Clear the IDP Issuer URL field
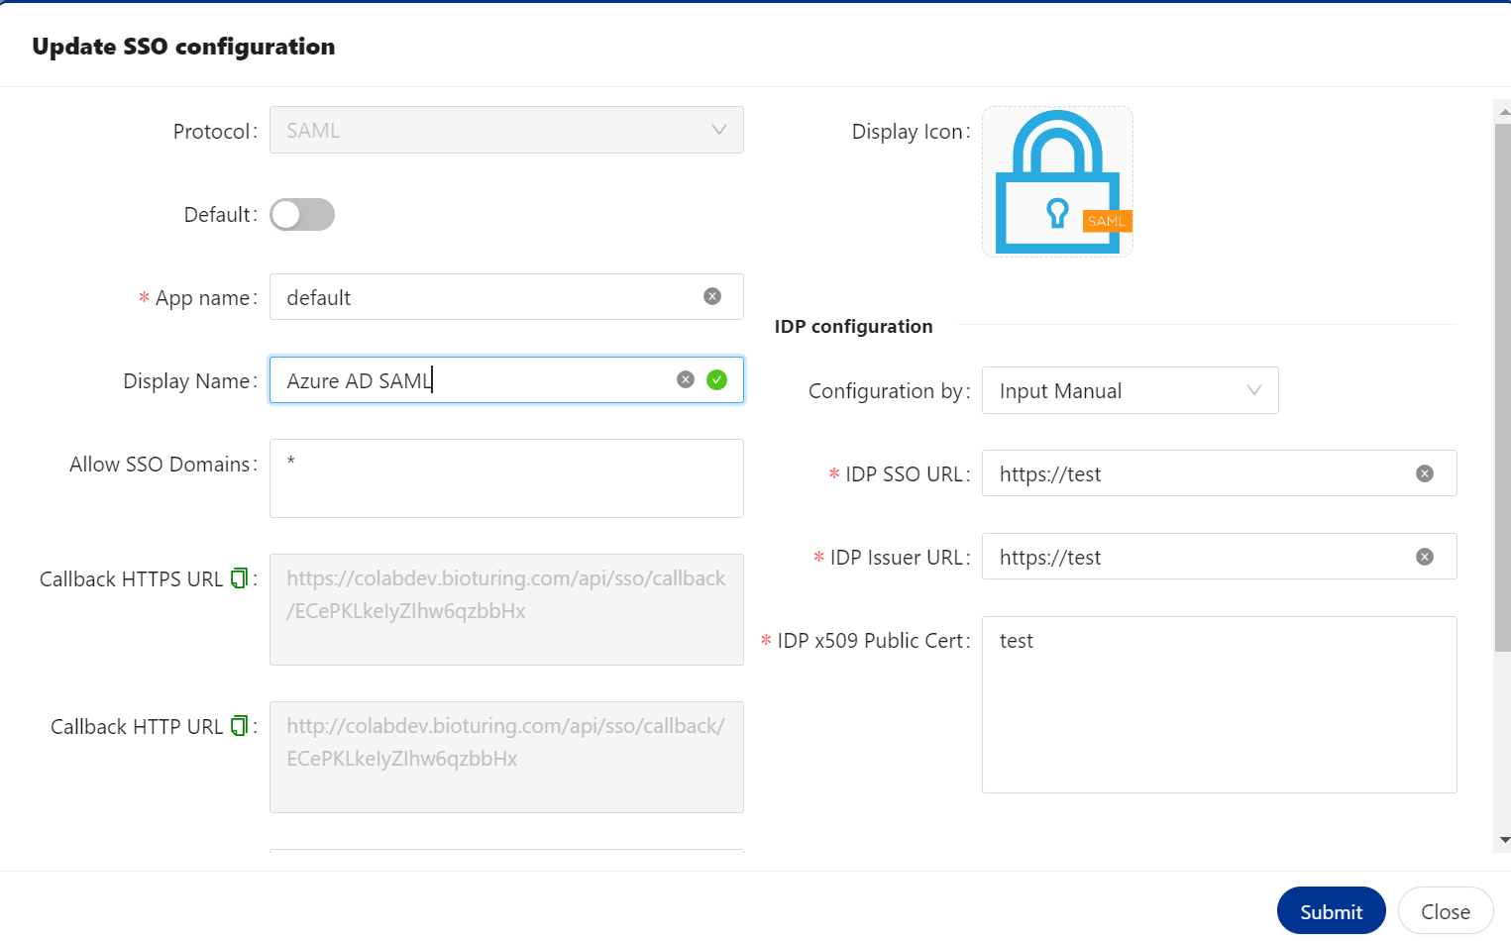 click(1425, 557)
